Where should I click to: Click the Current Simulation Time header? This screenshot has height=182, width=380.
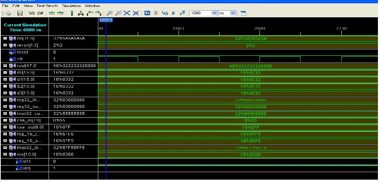[x=25, y=28]
